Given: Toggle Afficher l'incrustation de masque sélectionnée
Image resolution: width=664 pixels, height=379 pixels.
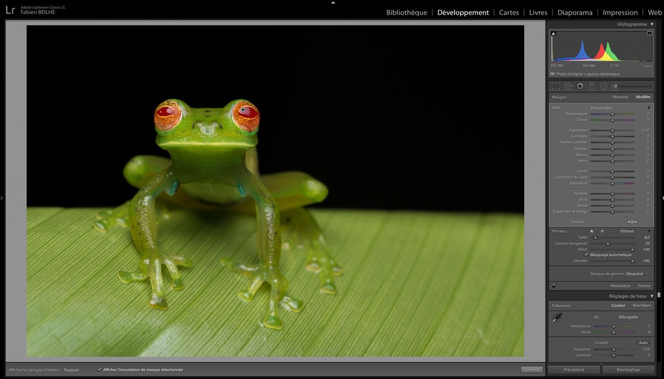Looking at the screenshot, I should 99,370.
